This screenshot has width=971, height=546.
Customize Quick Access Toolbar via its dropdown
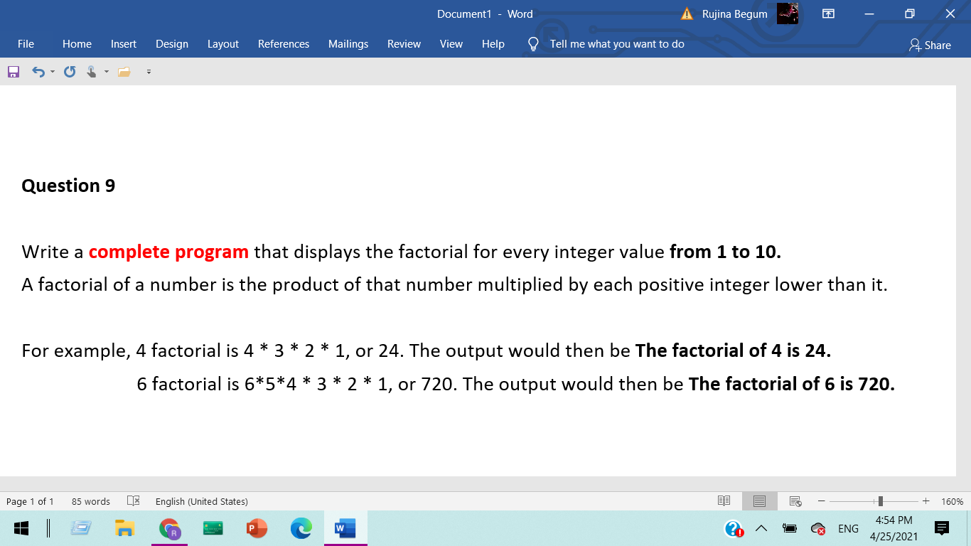(149, 71)
